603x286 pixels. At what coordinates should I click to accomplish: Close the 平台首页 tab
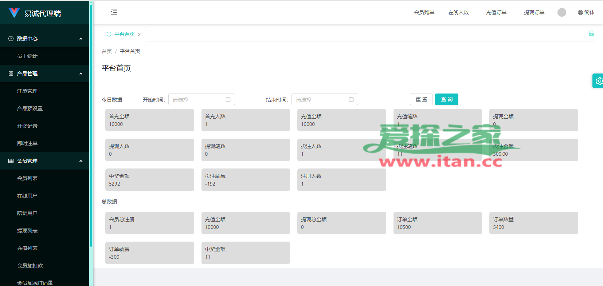tap(139, 35)
